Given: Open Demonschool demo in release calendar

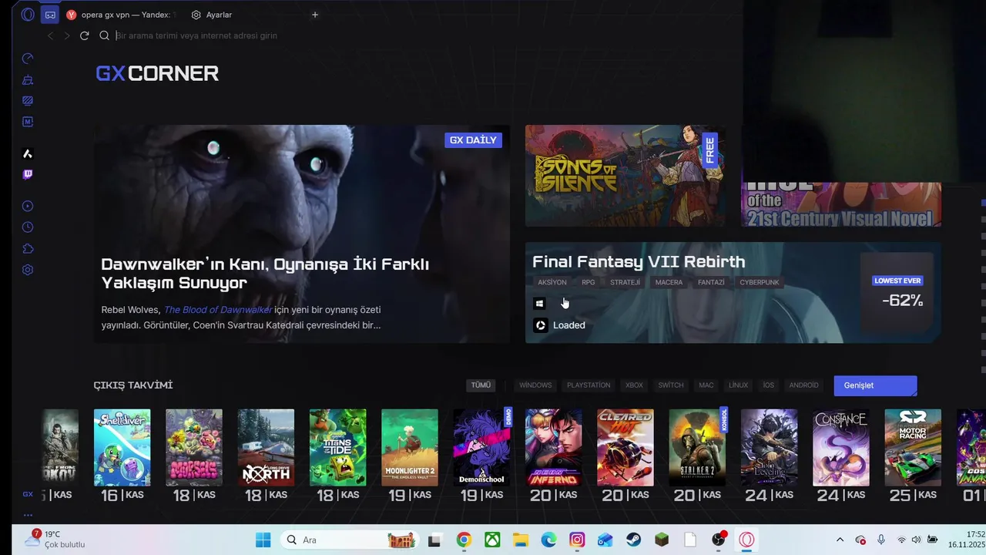Looking at the screenshot, I should [x=481, y=448].
